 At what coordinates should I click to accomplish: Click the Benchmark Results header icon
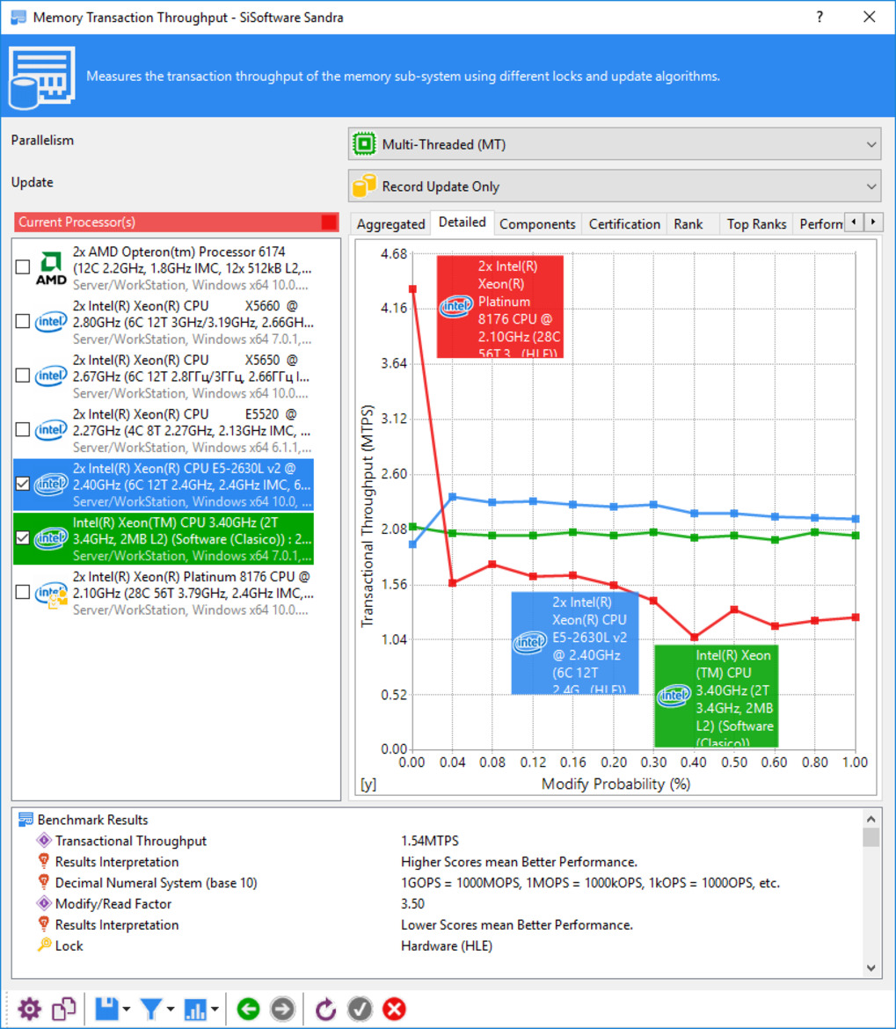click(25, 820)
